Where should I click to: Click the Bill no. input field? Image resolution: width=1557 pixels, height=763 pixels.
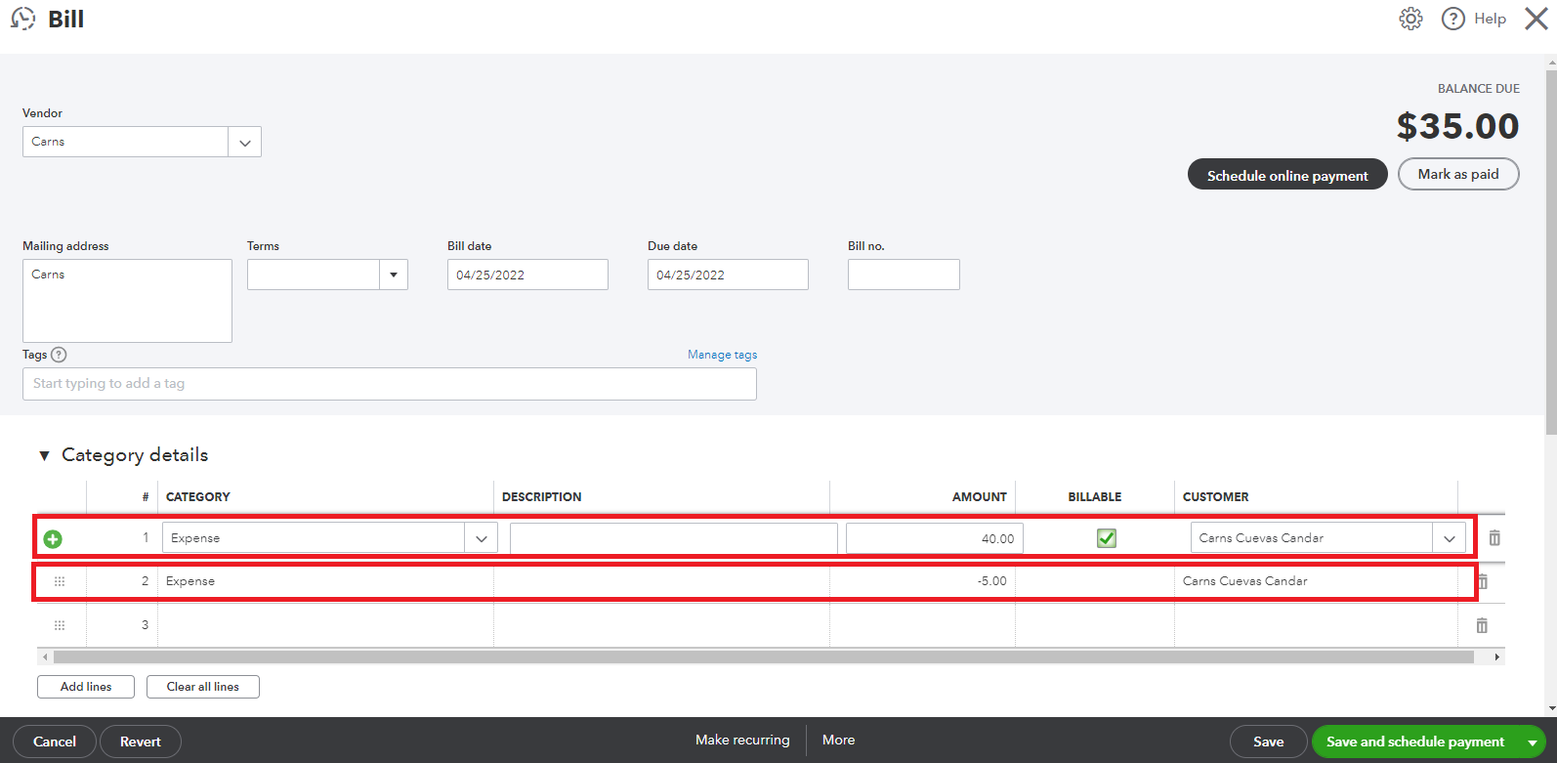pos(903,275)
